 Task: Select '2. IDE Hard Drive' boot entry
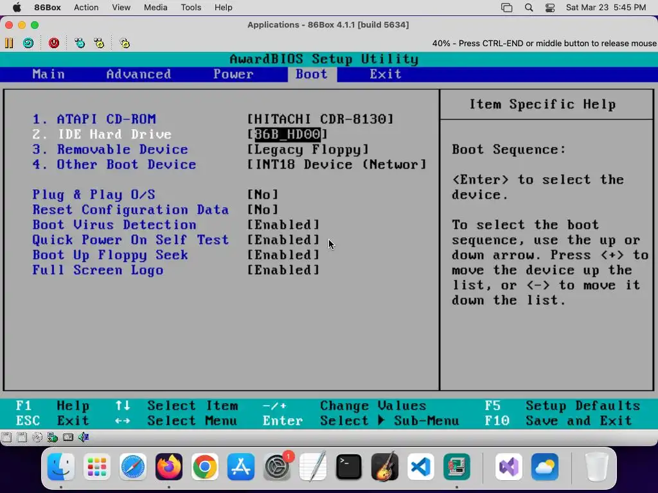[x=102, y=134]
